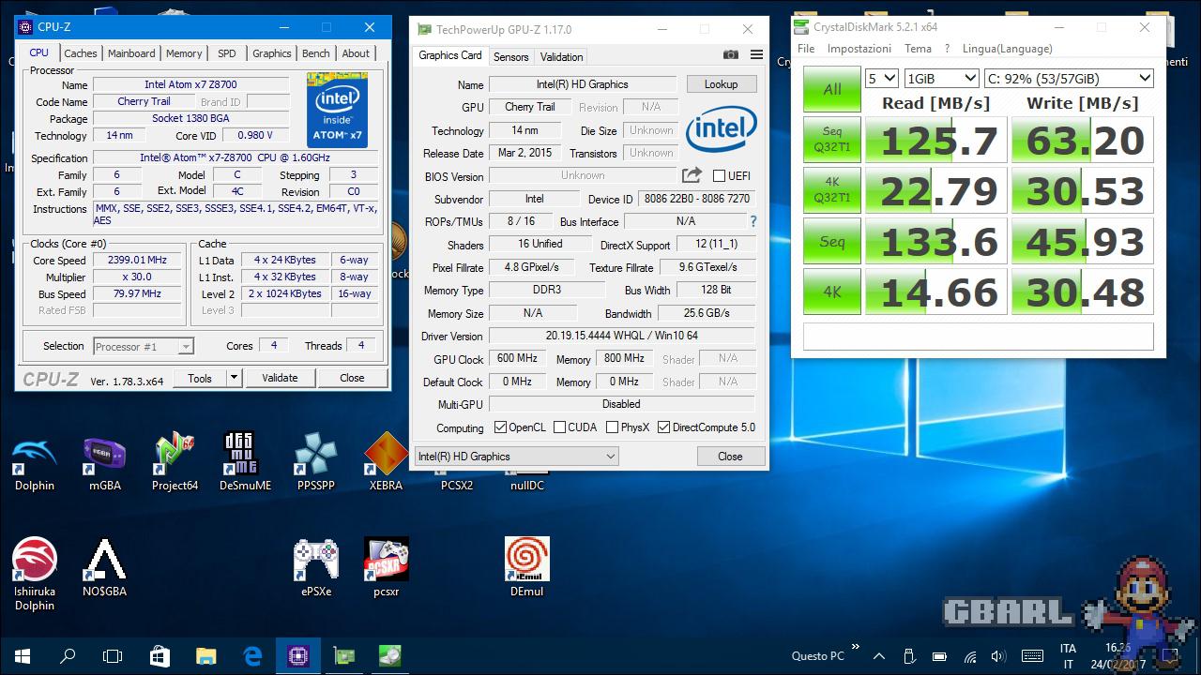Click the CrystalDiskMark empty comment field

pyautogui.click(x=979, y=337)
